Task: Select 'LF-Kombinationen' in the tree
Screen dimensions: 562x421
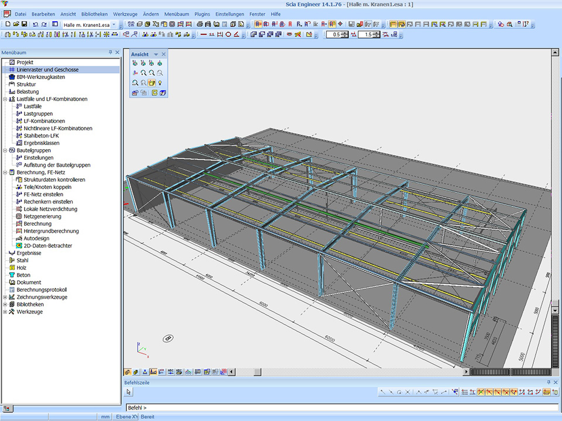Action: click(44, 121)
